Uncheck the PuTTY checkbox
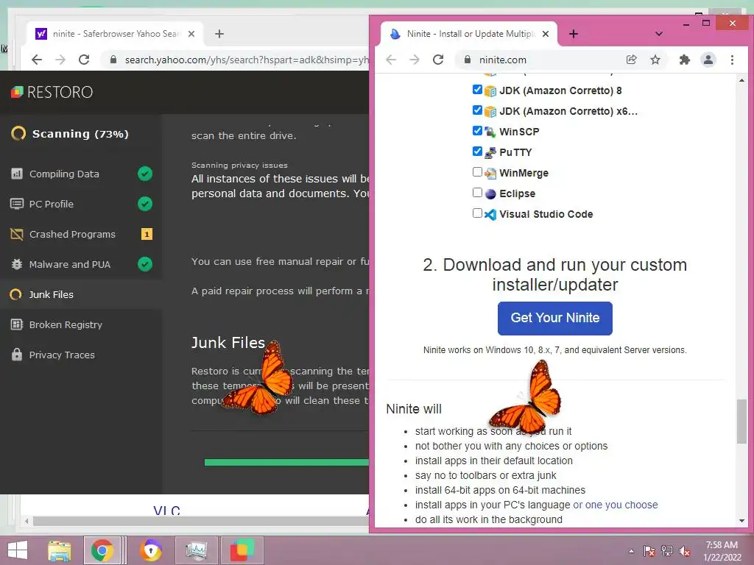754x565 pixels. [x=477, y=152]
